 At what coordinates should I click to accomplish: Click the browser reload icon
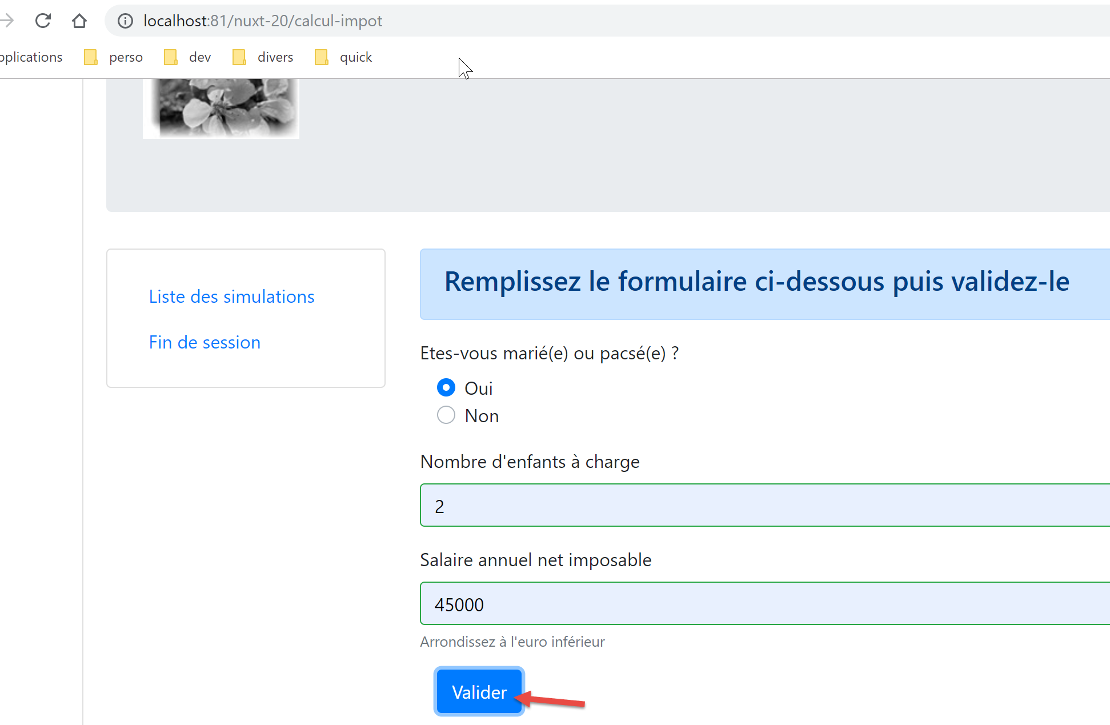(x=43, y=21)
